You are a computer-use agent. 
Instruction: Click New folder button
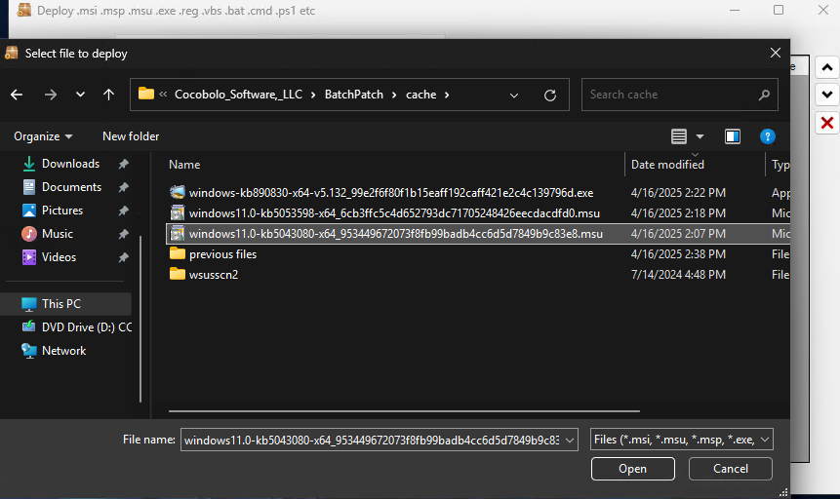(131, 136)
